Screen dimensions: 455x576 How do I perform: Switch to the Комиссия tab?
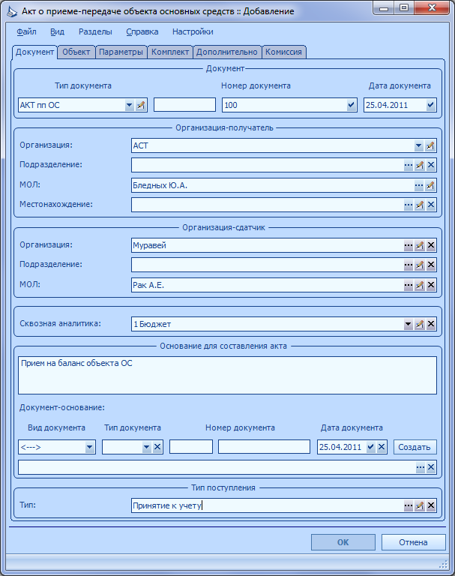(x=283, y=52)
